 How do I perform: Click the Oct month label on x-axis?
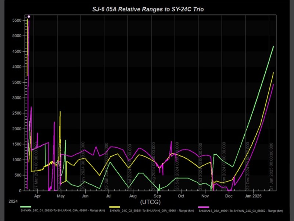pyautogui.click(x=181, y=196)
